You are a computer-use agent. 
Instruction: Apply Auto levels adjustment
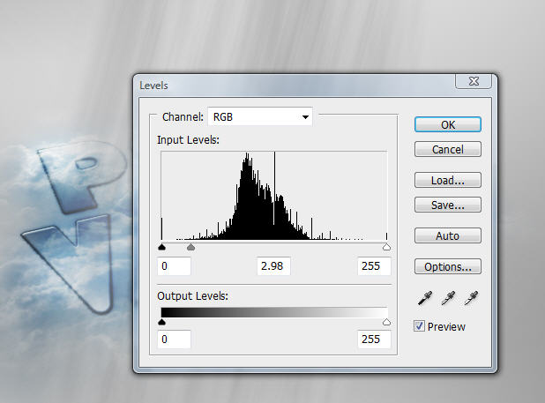pyautogui.click(x=448, y=236)
